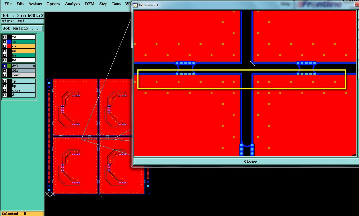This screenshot has width=359, height=216.
Task: Select the 'ts' layer name
Action: pyautogui.click(x=23, y=42)
